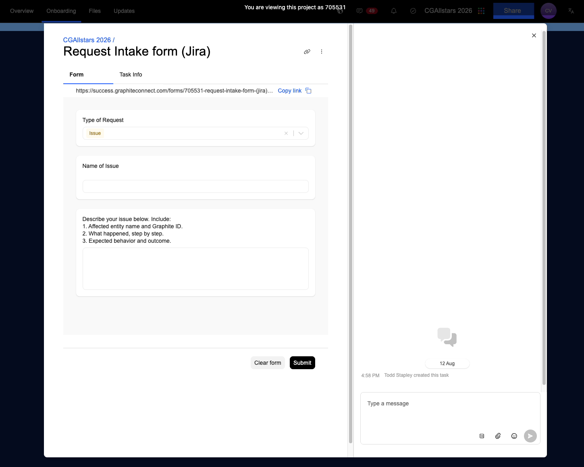584x467 pixels.
Task: Focus the Name of Issue input field
Action: pyautogui.click(x=195, y=186)
